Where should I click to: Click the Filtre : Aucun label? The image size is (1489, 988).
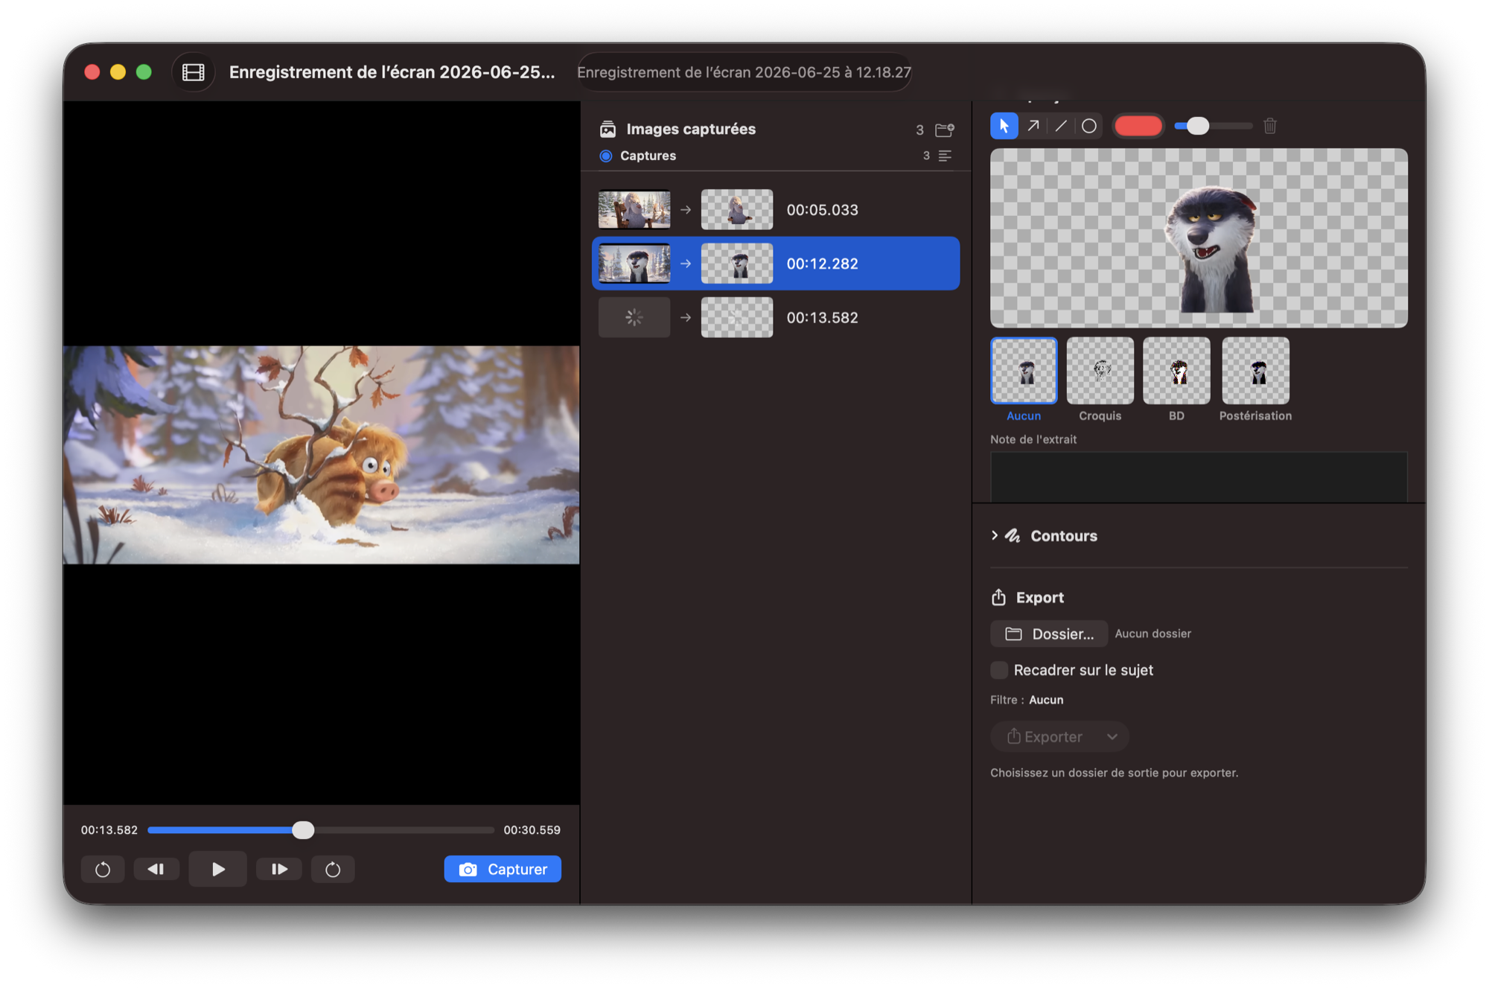click(1027, 700)
